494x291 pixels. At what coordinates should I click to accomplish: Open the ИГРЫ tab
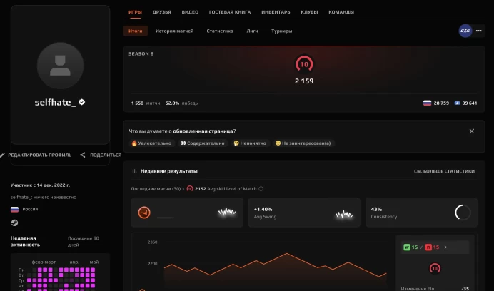point(135,12)
